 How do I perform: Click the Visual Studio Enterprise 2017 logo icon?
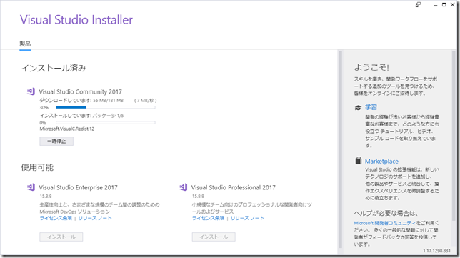[x=31, y=187]
